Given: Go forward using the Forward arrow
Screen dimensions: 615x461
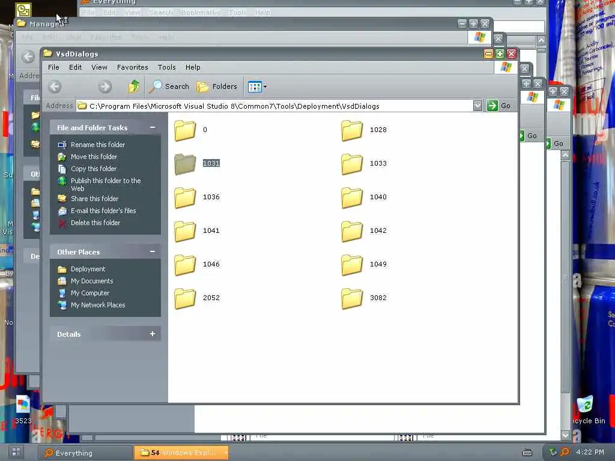Looking at the screenshot, I should tap(105, 86).
